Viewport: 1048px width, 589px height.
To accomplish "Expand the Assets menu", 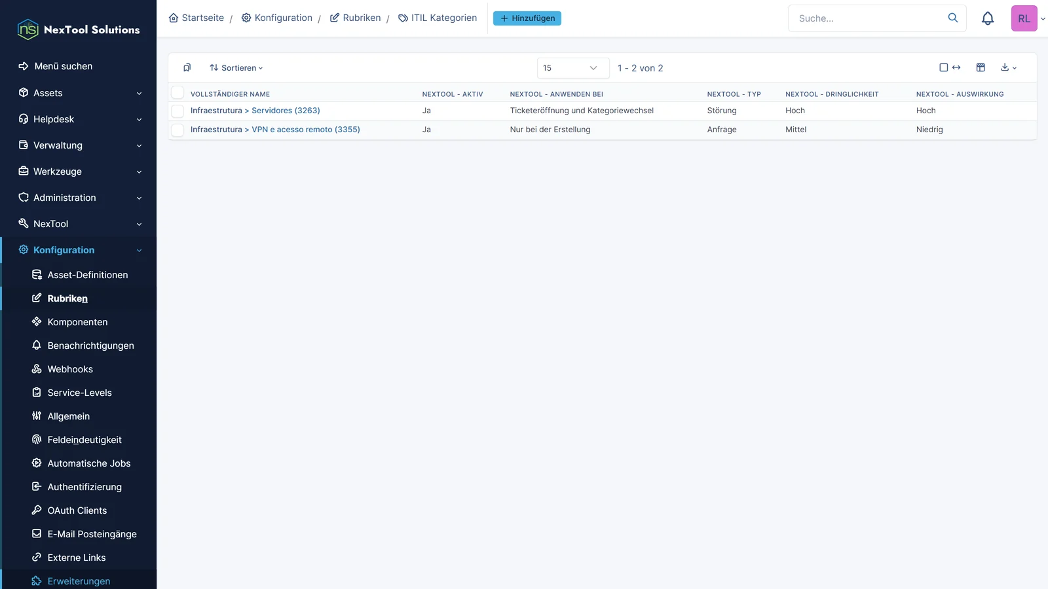I will 79,93.
